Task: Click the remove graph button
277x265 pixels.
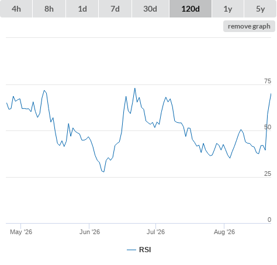Action: [249, 26]
